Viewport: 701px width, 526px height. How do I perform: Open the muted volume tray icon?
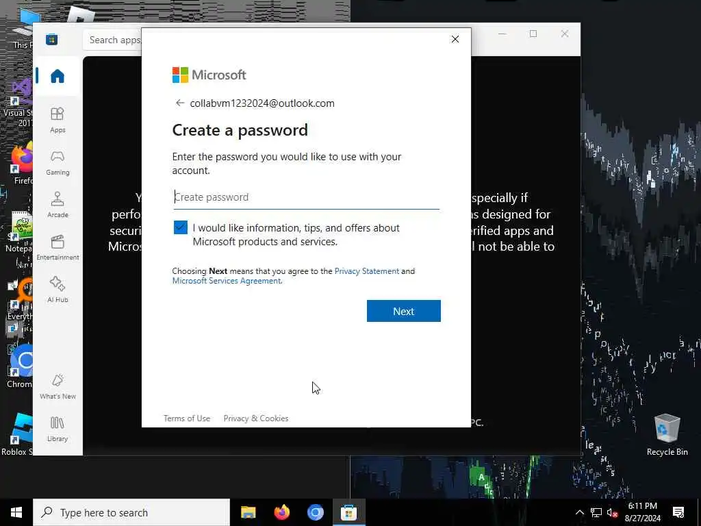click(613, 512)
